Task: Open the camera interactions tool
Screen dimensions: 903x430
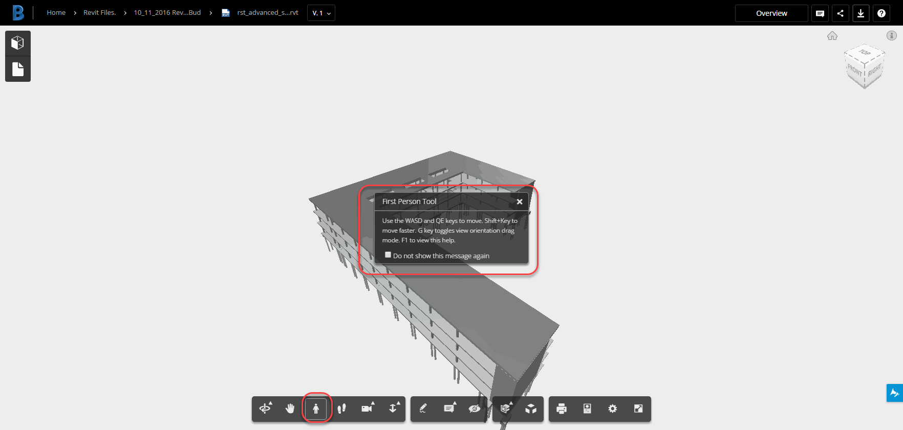Action: [x=368, y=409]
